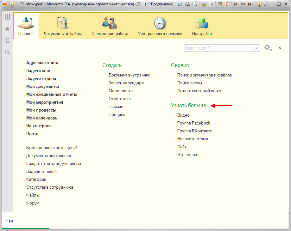Create an Отсутствие record
Viewport: 291px width, 231px height.
[x=119, y=99]
